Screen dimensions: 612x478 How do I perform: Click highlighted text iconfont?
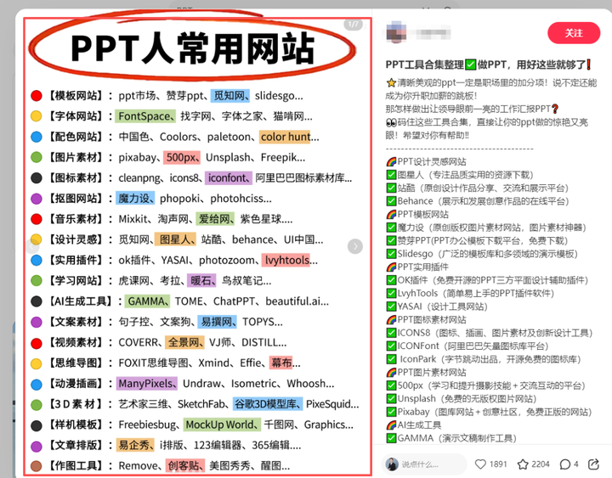tap(229, 177)
